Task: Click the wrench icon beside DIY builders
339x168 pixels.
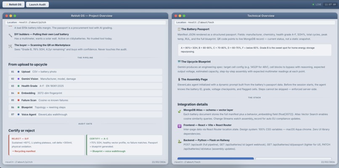Action: pos(10,35)
